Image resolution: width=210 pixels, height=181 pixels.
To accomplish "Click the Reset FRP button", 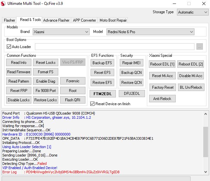I will point(19,91).
